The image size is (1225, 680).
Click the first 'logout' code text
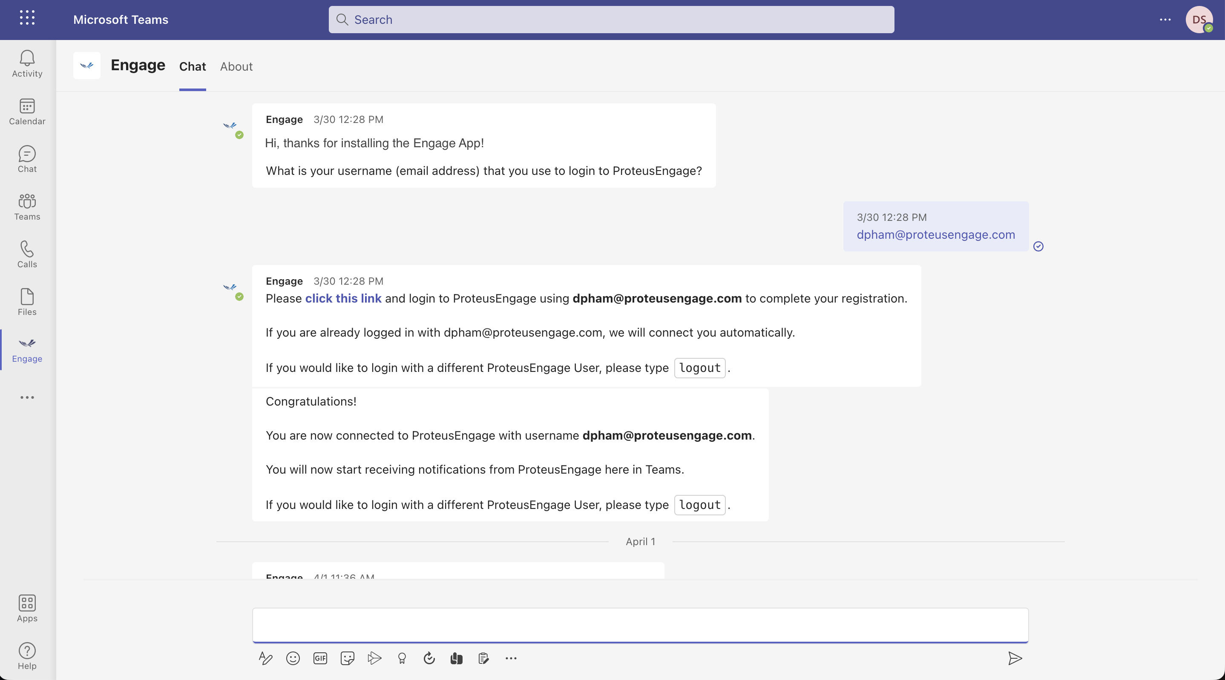click(x=699, y=368)
